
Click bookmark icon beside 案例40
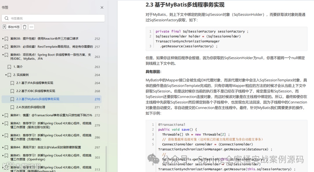pyautogui.click(x=6, y=55)
